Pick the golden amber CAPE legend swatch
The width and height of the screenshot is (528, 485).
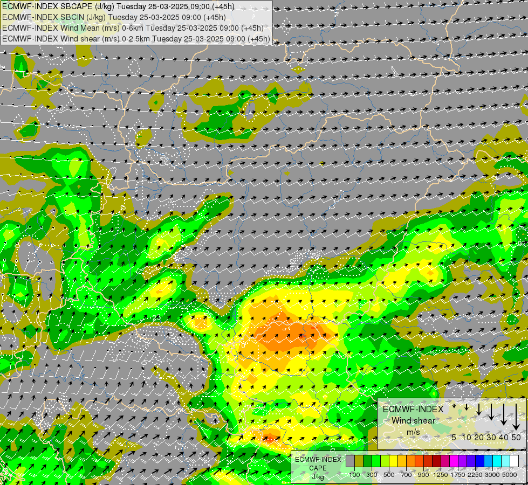point(402,461)
